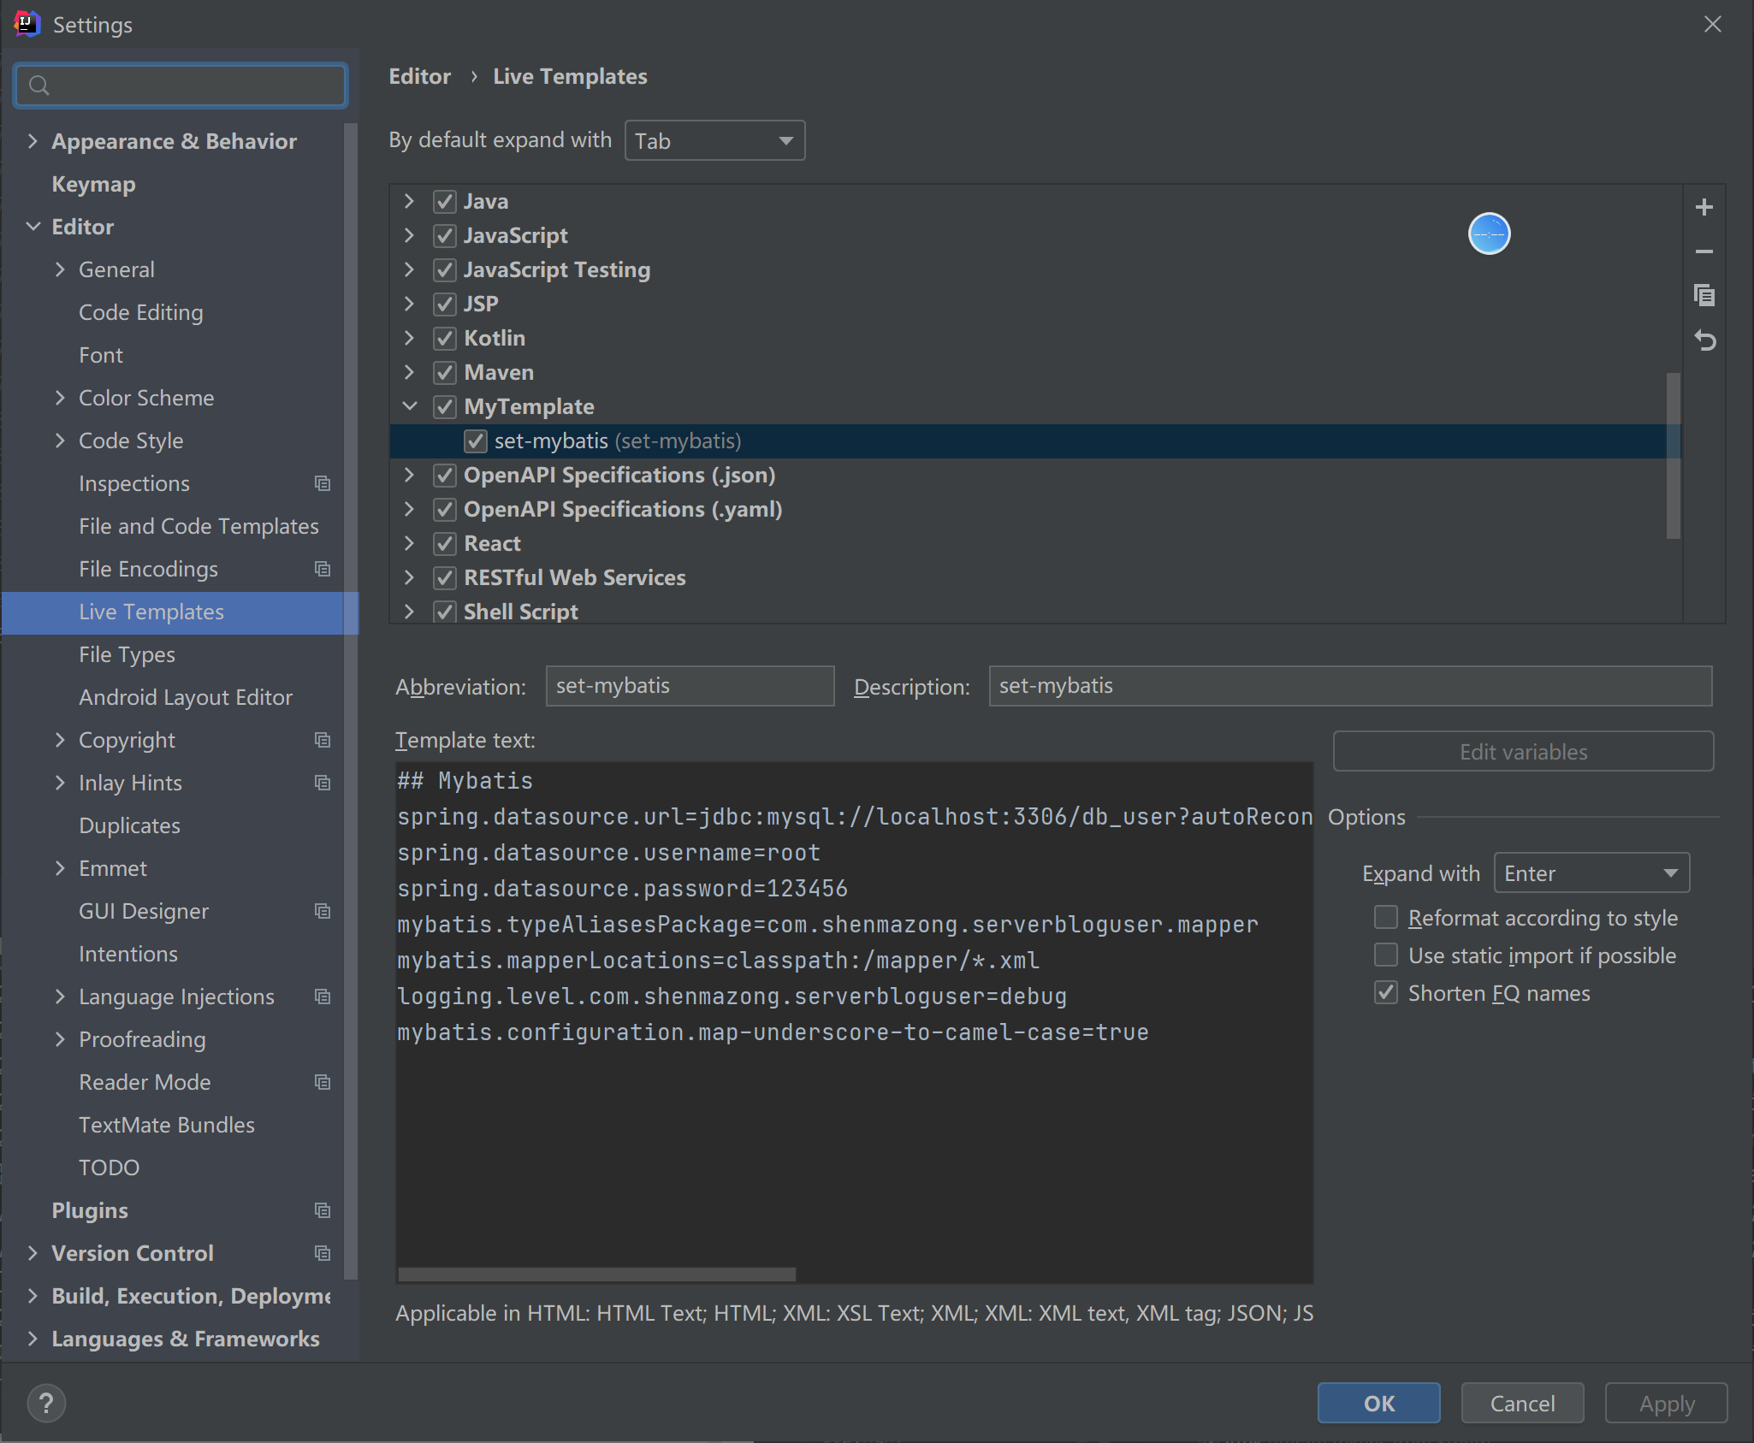
Task: Uncheck the Java template group
Action: coord(444,201)
